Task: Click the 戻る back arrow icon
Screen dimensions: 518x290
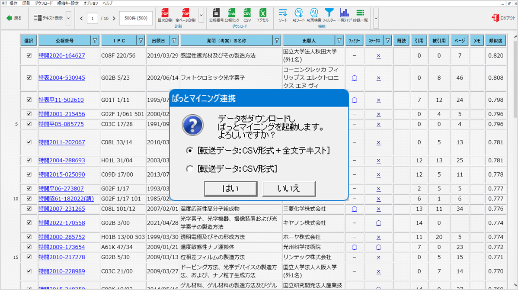Action: pos(9,18)
